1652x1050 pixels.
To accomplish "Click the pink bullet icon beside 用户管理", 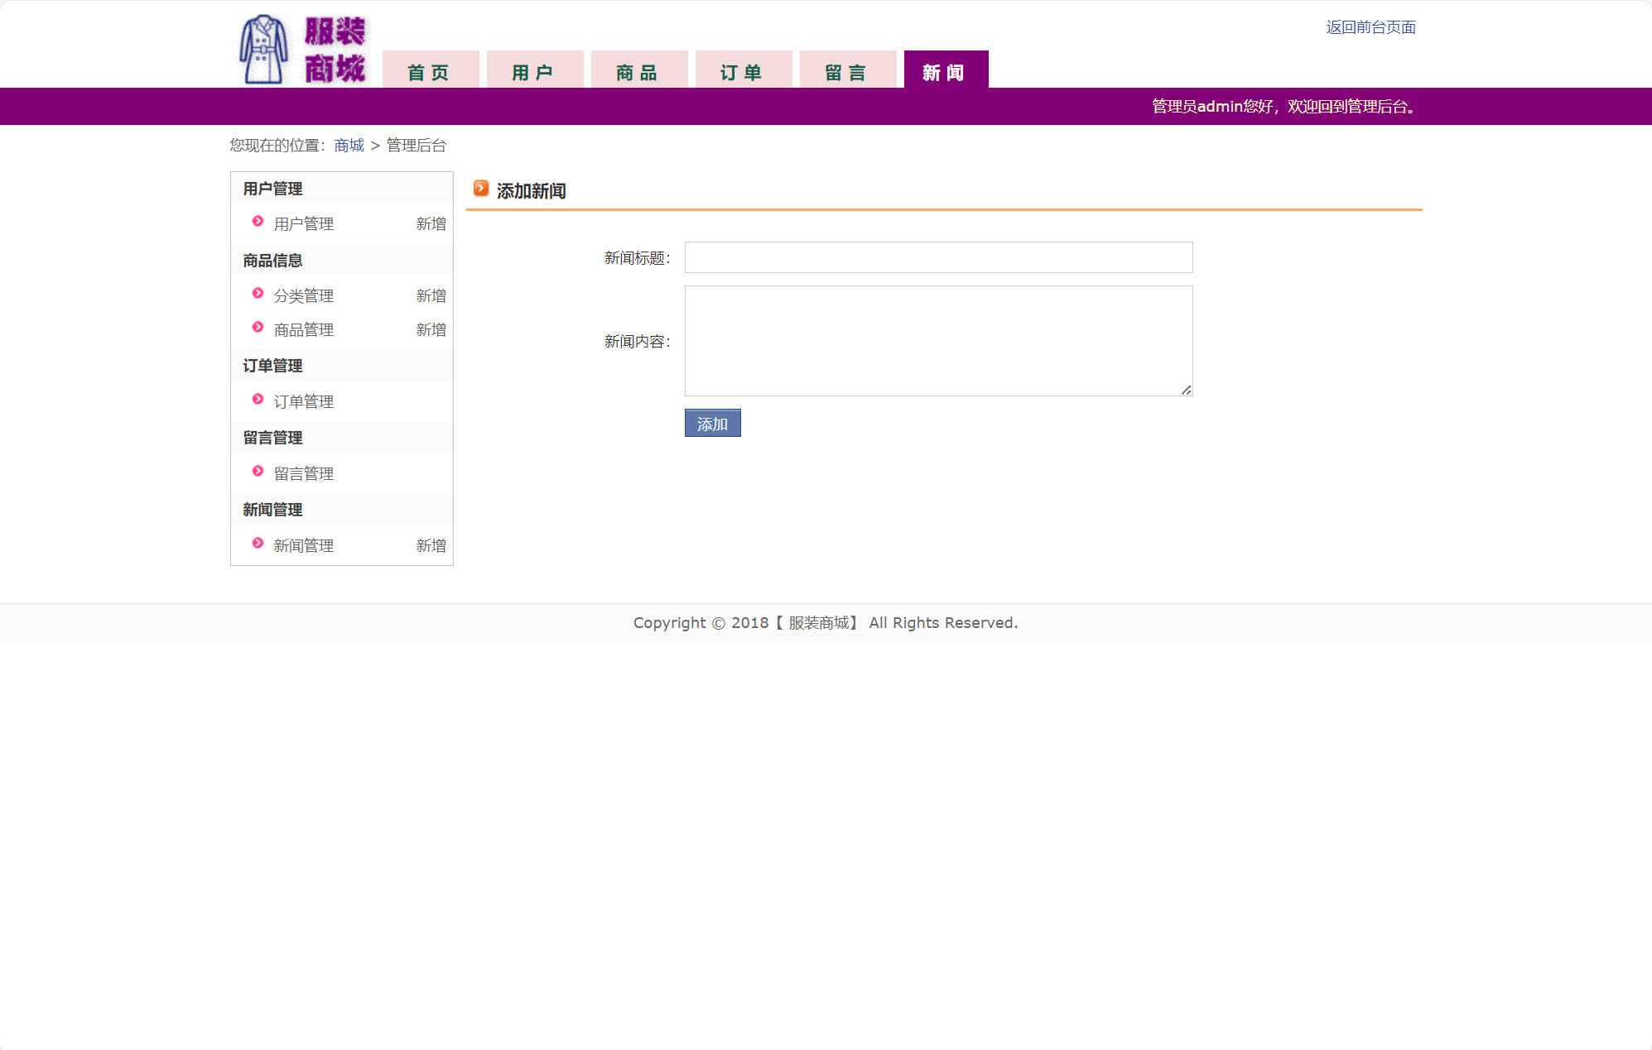I will tap(258, 222).
